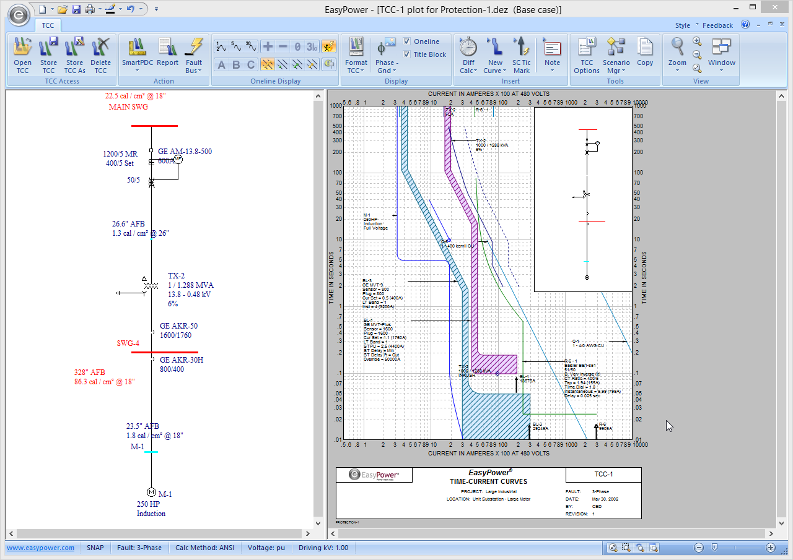Image resolution: width=793 pixels, height=560 pixels.
Task: Select the M-1 motor symbol in oneline
Action: [x=151, y=493]
